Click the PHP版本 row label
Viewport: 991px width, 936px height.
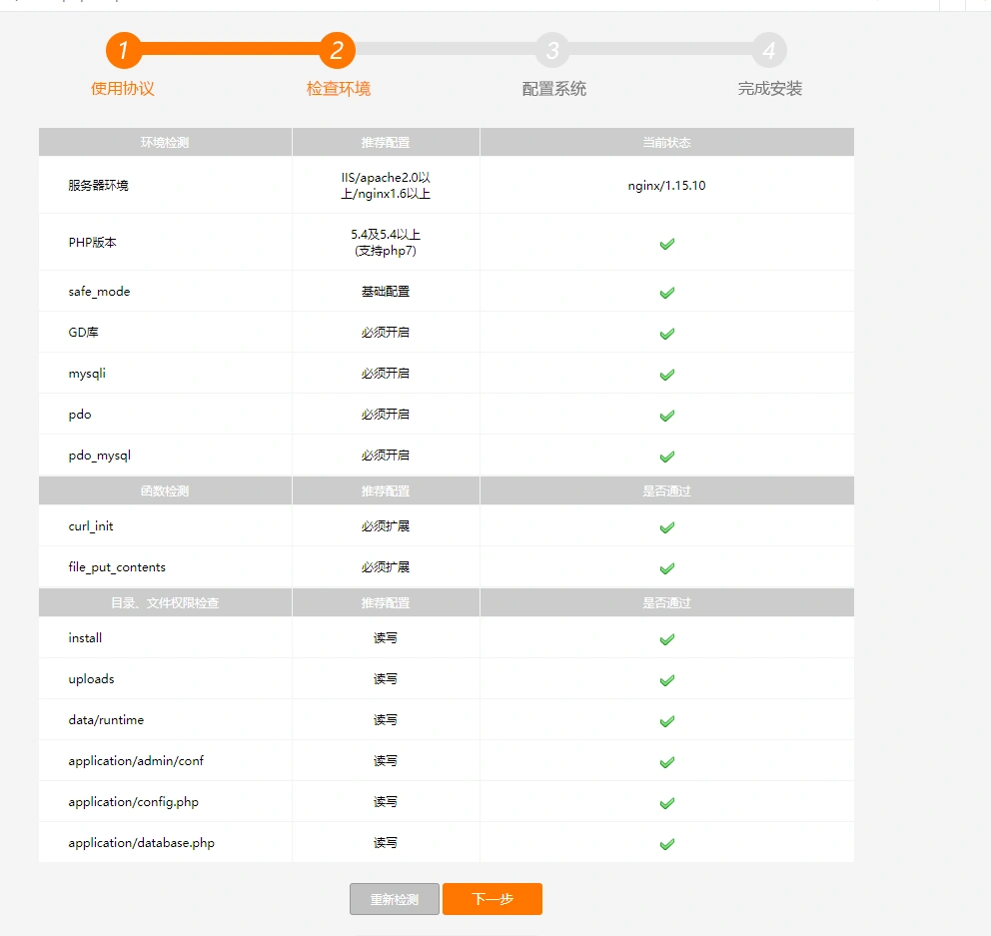tap(92, 242)
